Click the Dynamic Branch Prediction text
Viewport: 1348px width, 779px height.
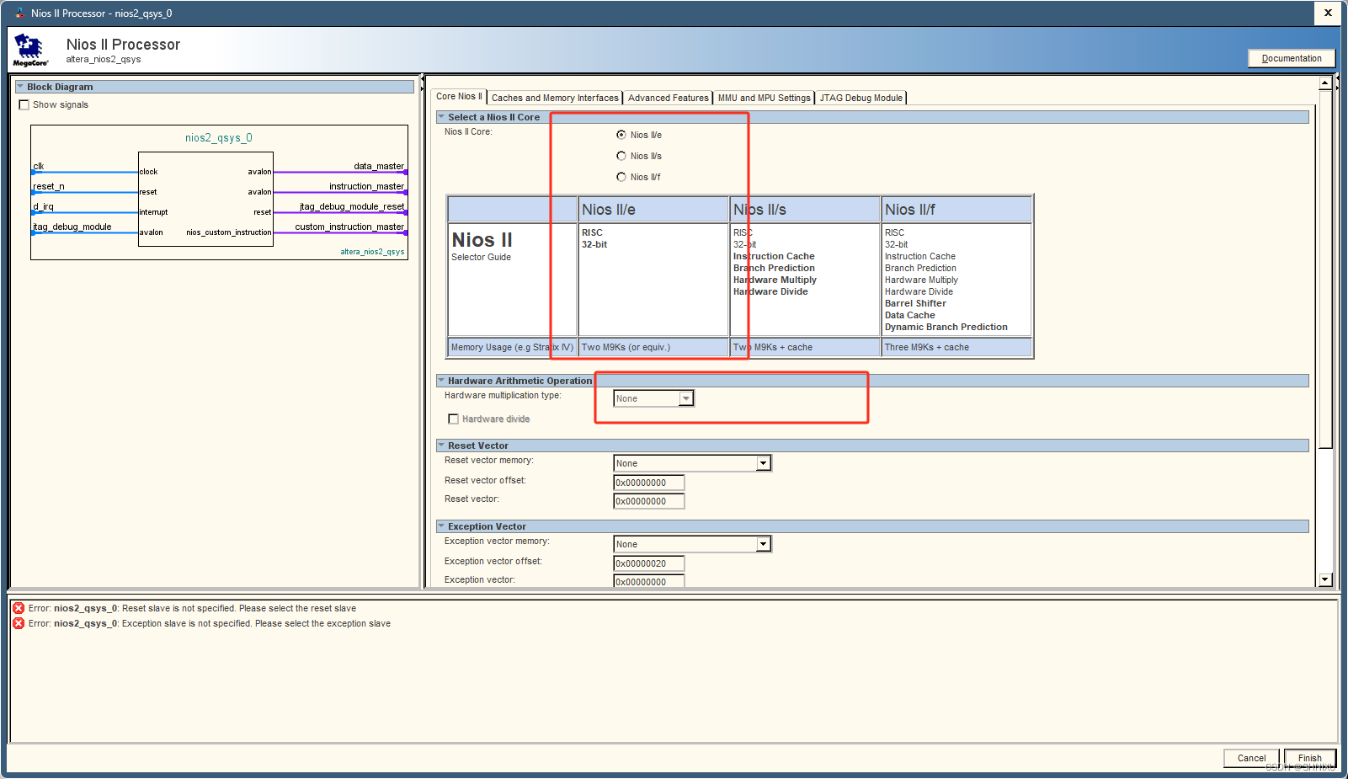(x=946, y=327)
